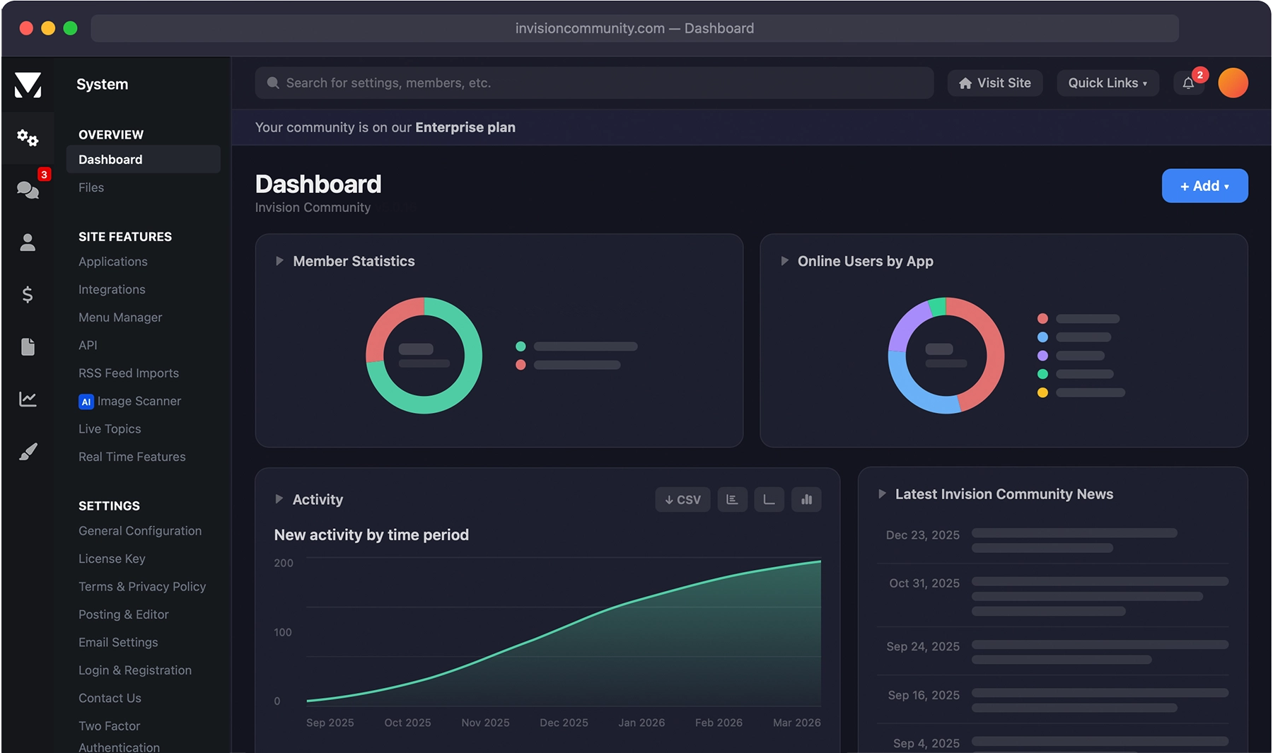
Task: Open Email Settings in the Settings menu
Action: click(118, 642)
